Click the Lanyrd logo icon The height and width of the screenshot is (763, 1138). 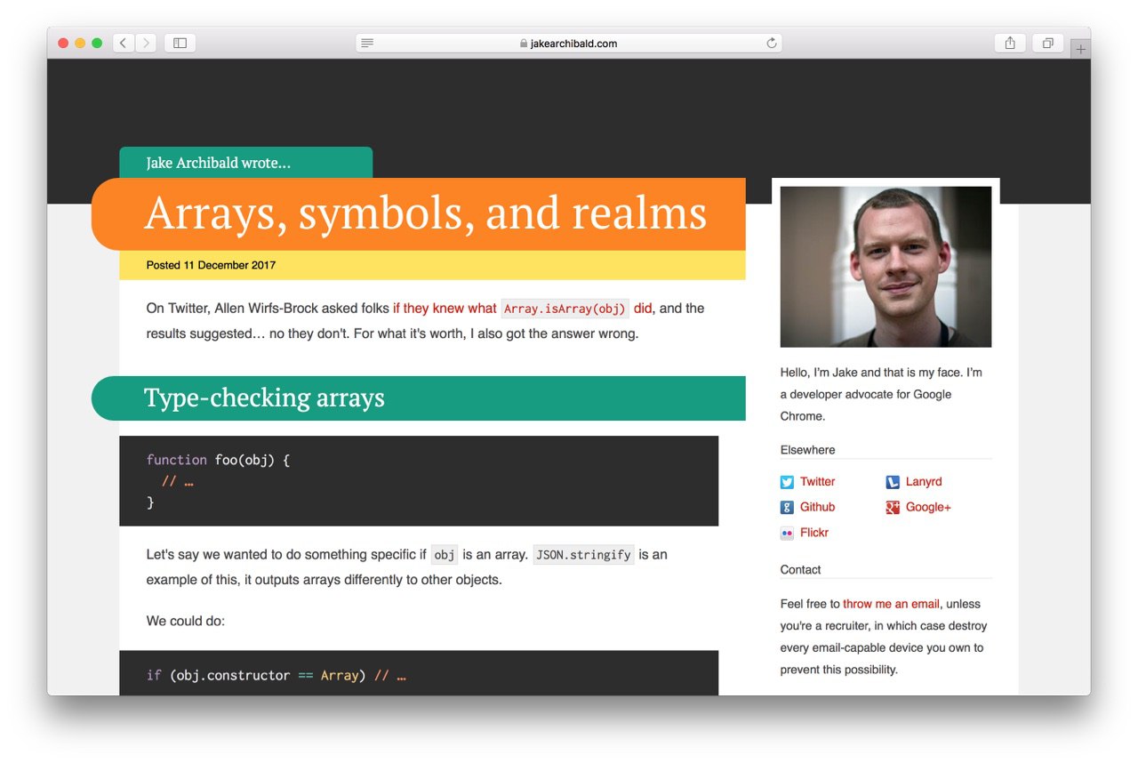(893, 482)
